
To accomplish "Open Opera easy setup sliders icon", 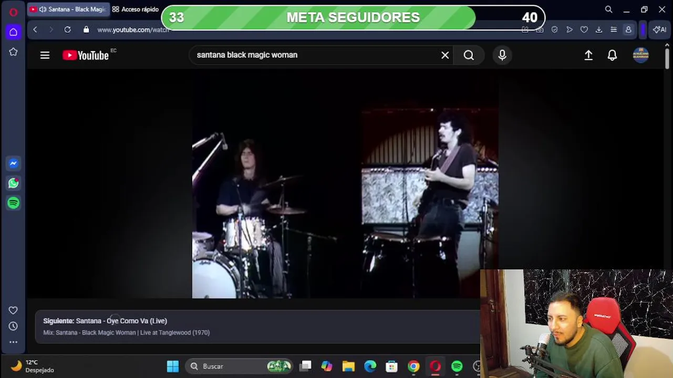I will [x=613, y=30].
